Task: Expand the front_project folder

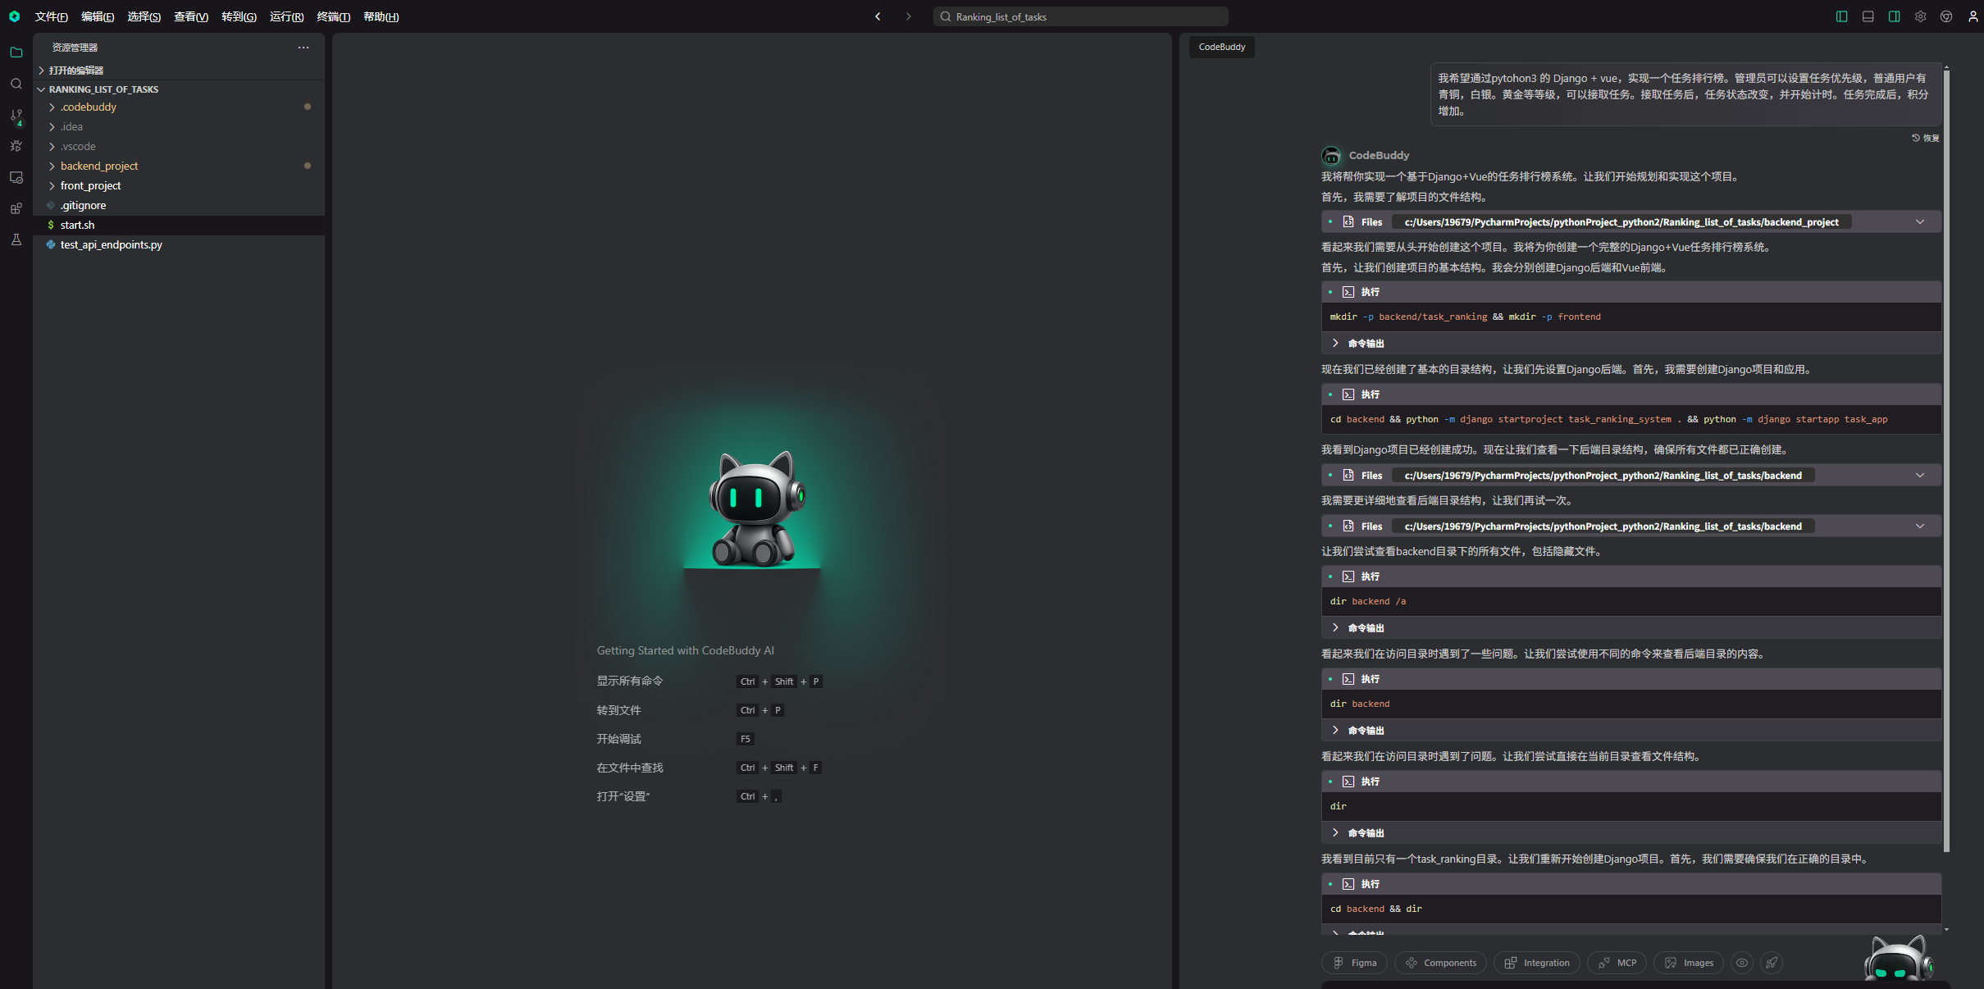Action: pos(90,185)
